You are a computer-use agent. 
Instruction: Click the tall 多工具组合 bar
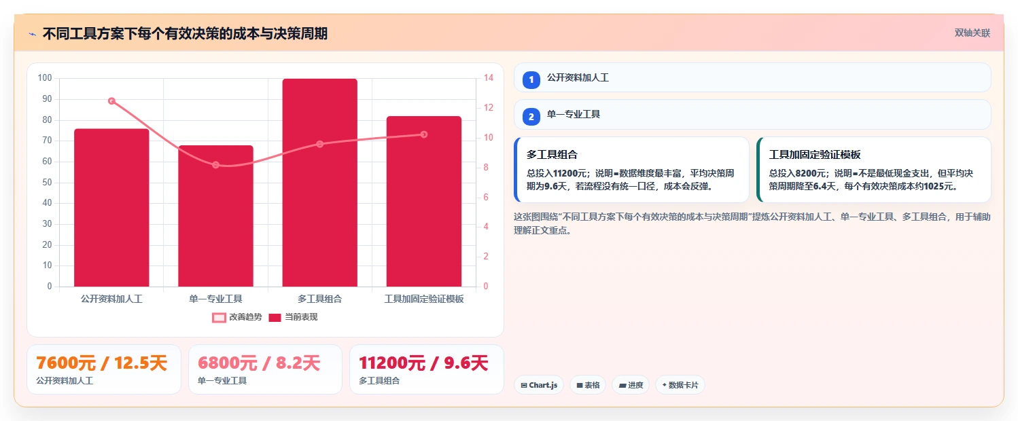pyautogui.click(x=319, y=183)
